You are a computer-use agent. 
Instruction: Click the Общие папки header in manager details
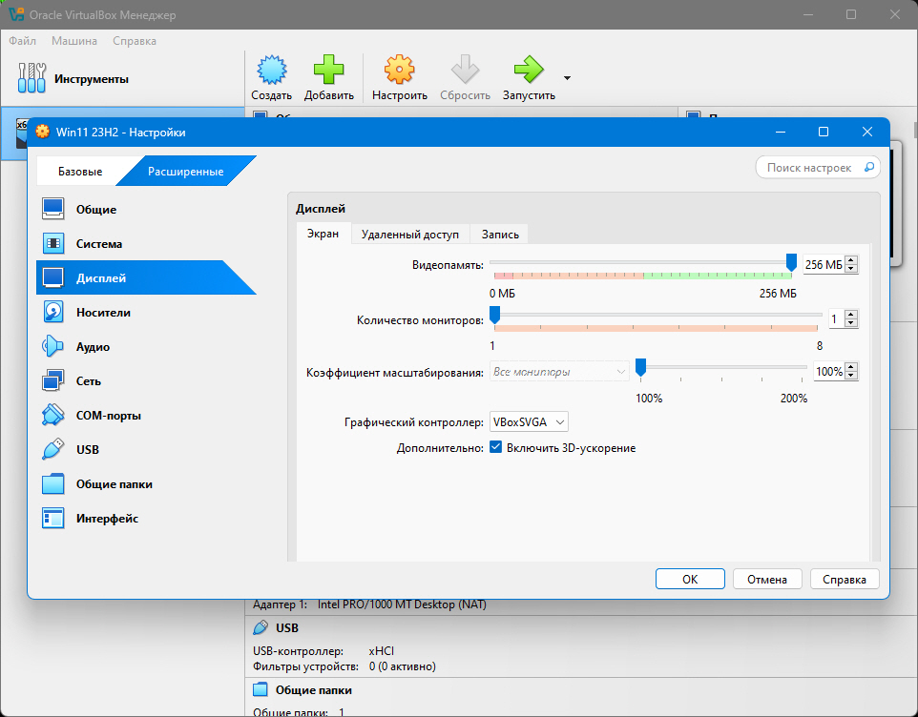(314, 690)
